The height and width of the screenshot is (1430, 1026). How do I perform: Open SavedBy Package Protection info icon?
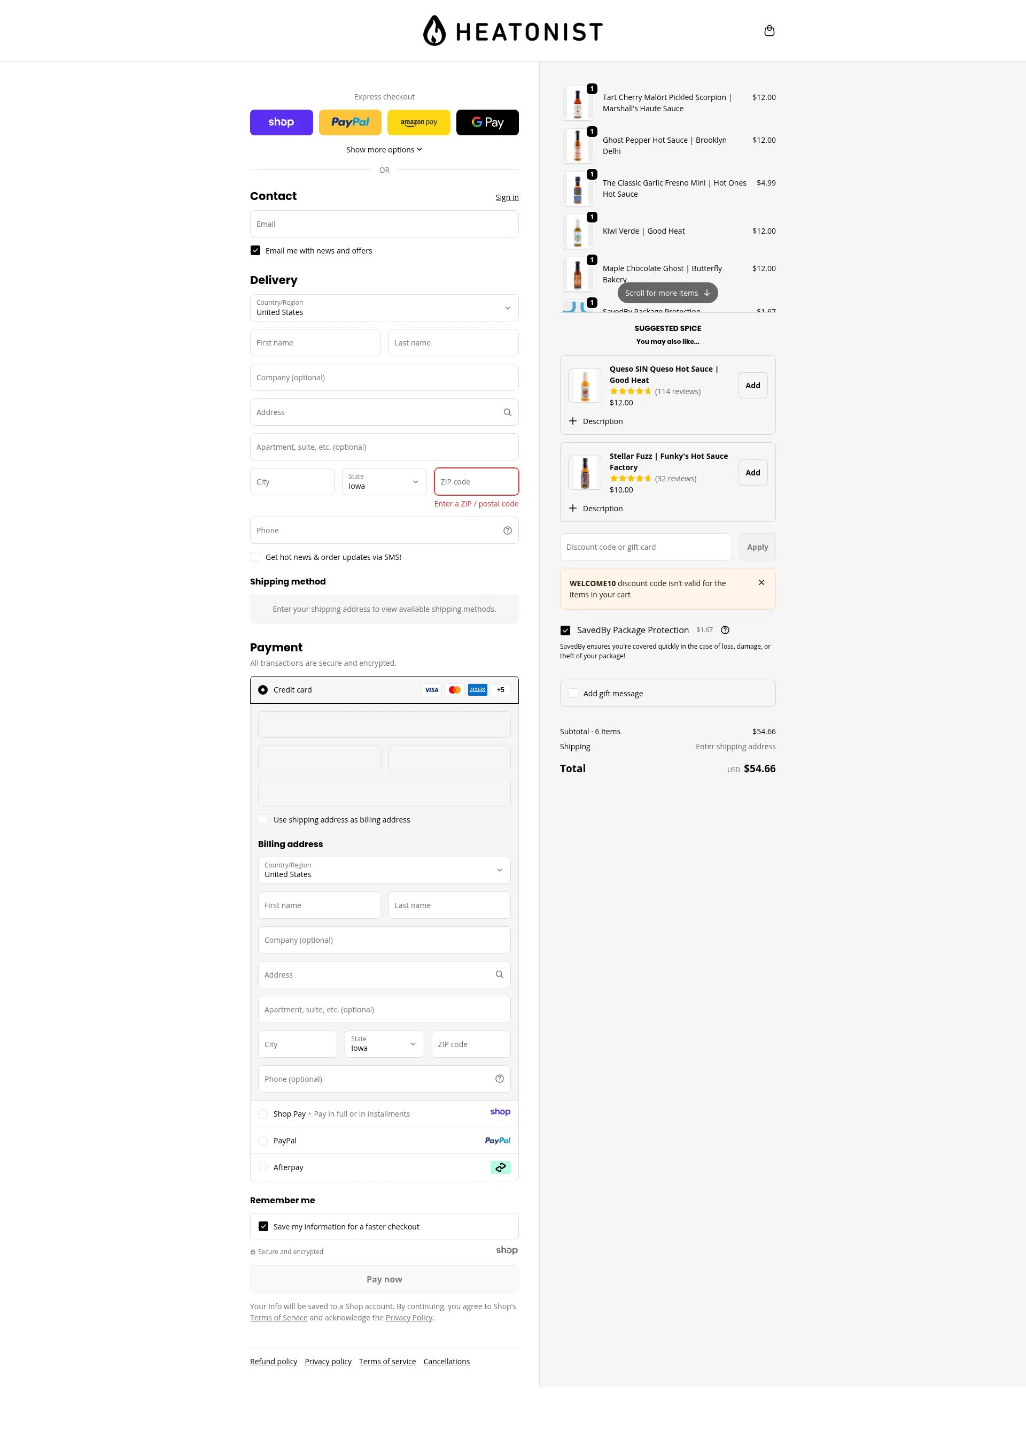tap(725, 631)
